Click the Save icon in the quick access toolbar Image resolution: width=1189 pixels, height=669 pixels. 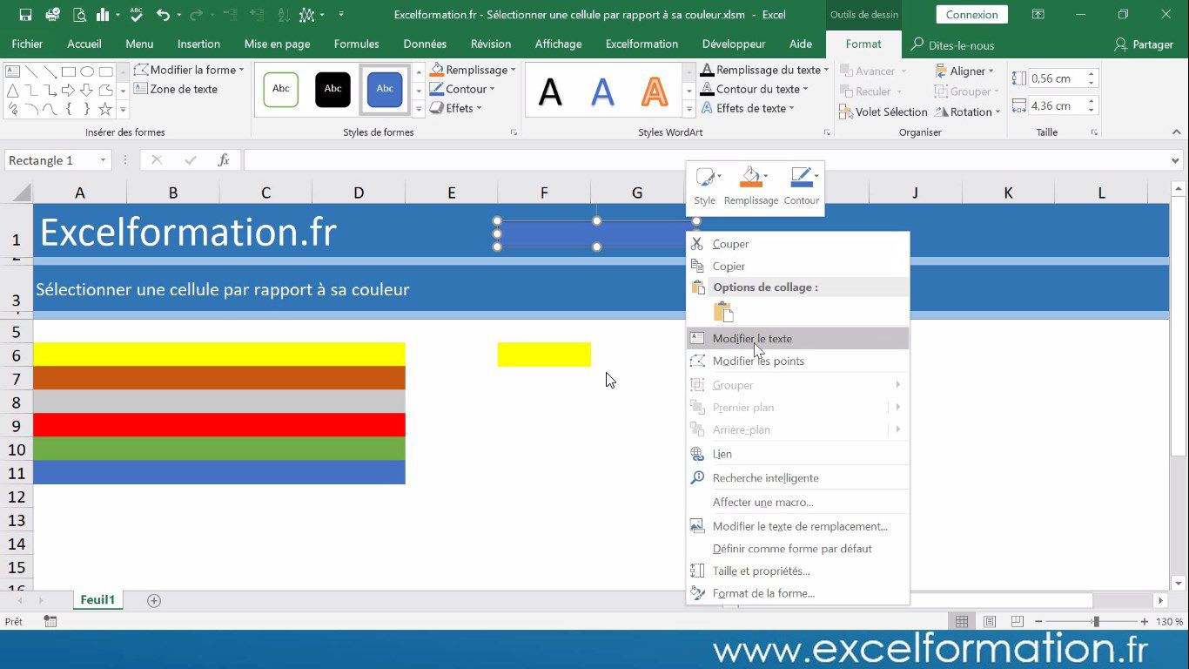pos(25,15)
